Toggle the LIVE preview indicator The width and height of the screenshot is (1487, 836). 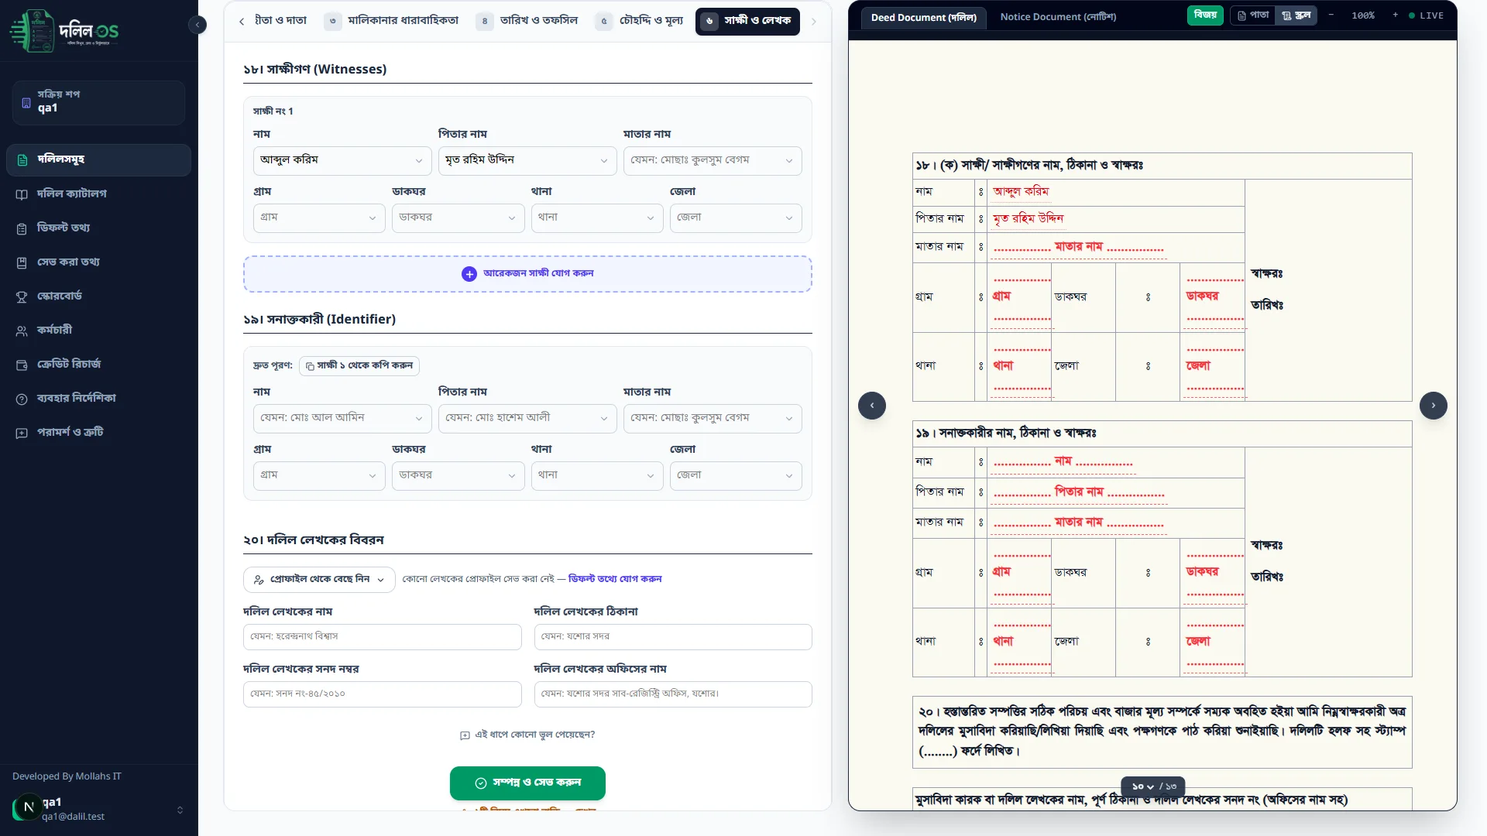click(1426, 15)
